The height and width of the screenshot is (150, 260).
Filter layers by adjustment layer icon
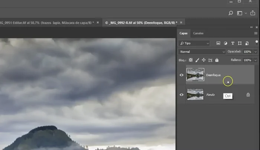point(225,43)
